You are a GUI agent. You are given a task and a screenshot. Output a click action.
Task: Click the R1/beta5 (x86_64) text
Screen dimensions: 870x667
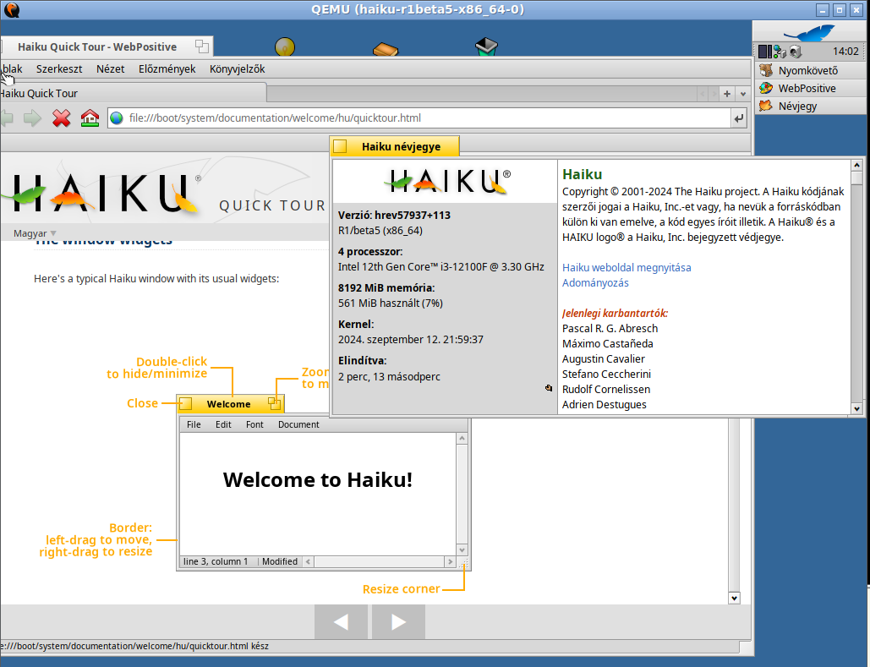(x=380, y=230)
